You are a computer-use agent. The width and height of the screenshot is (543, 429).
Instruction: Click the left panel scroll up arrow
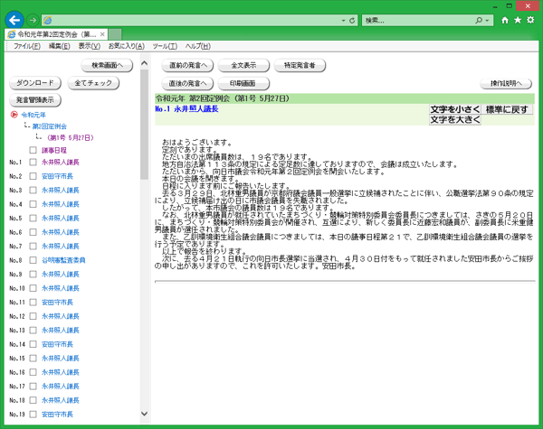click(x=145, y=63)
